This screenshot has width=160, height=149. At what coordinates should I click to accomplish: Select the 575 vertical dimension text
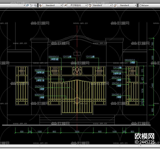point(143,71)
